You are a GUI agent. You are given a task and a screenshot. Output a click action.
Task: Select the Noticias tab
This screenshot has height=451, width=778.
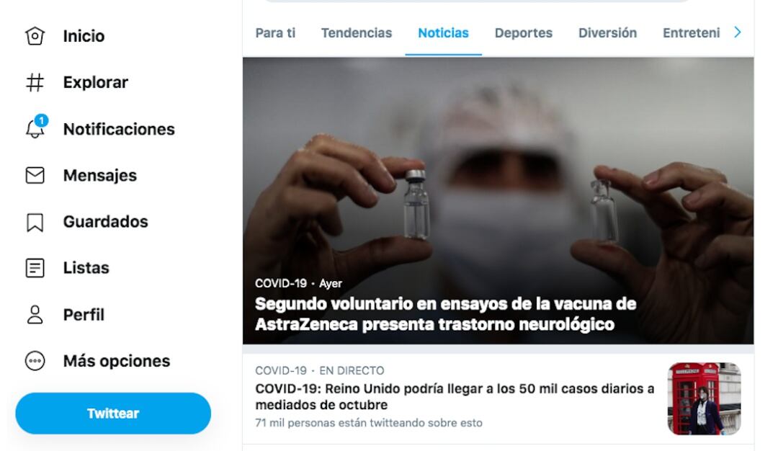pyautogui.click(x=443, y=32)
